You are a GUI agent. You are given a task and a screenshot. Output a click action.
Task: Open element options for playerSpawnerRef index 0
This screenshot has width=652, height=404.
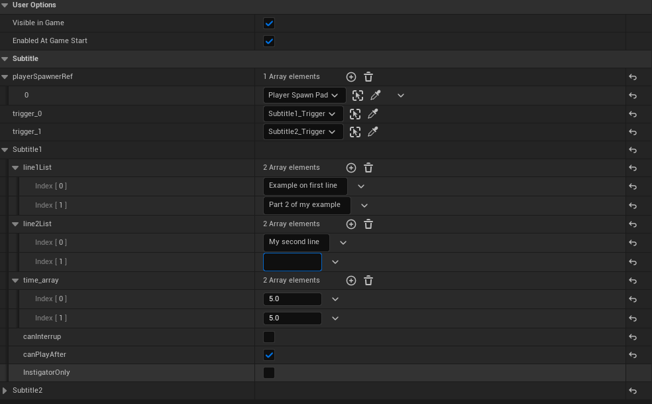tap(401, 96)
